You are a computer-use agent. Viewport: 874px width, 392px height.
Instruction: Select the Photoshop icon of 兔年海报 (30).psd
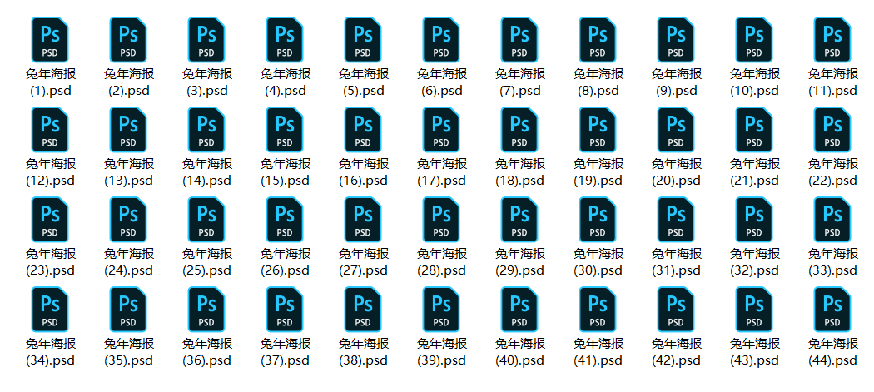[598, 219]
